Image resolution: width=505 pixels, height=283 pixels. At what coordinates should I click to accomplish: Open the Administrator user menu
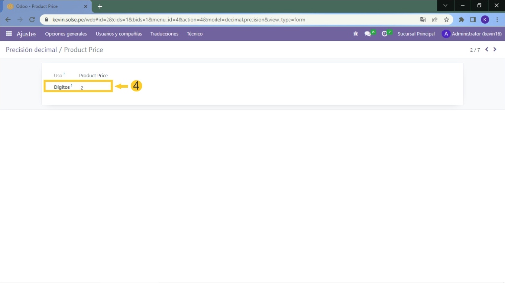click(x=471, y=34)
